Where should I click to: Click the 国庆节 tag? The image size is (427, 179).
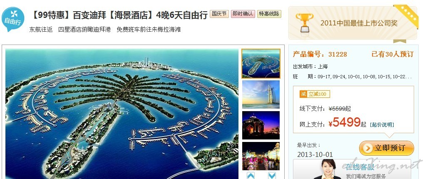coord(219,14)
